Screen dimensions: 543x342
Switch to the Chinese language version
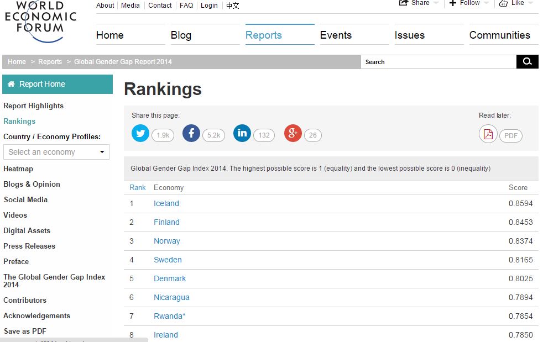tap(232, 6)
